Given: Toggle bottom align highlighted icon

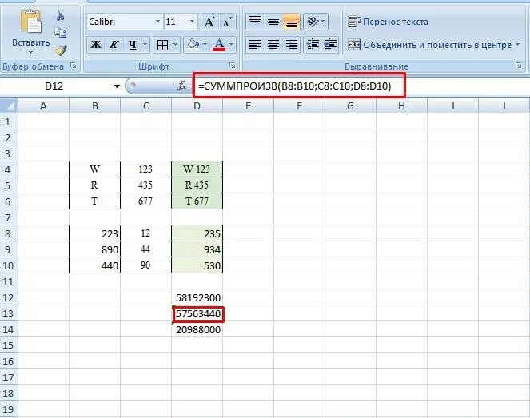Looking at the screenshot, I should click(291, 22).
